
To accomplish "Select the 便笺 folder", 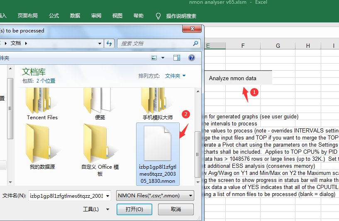I will (x=100, y=104).
